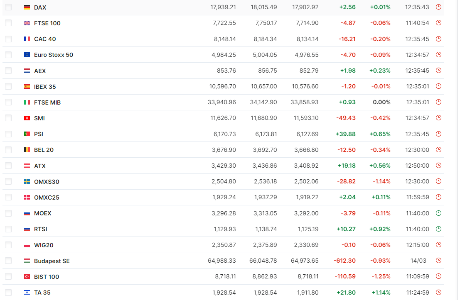Image resolution: width=460 pixels, height=300 pixels.
Task: Click the clock icon in Budapest SE row
Action: click(438, 261)
